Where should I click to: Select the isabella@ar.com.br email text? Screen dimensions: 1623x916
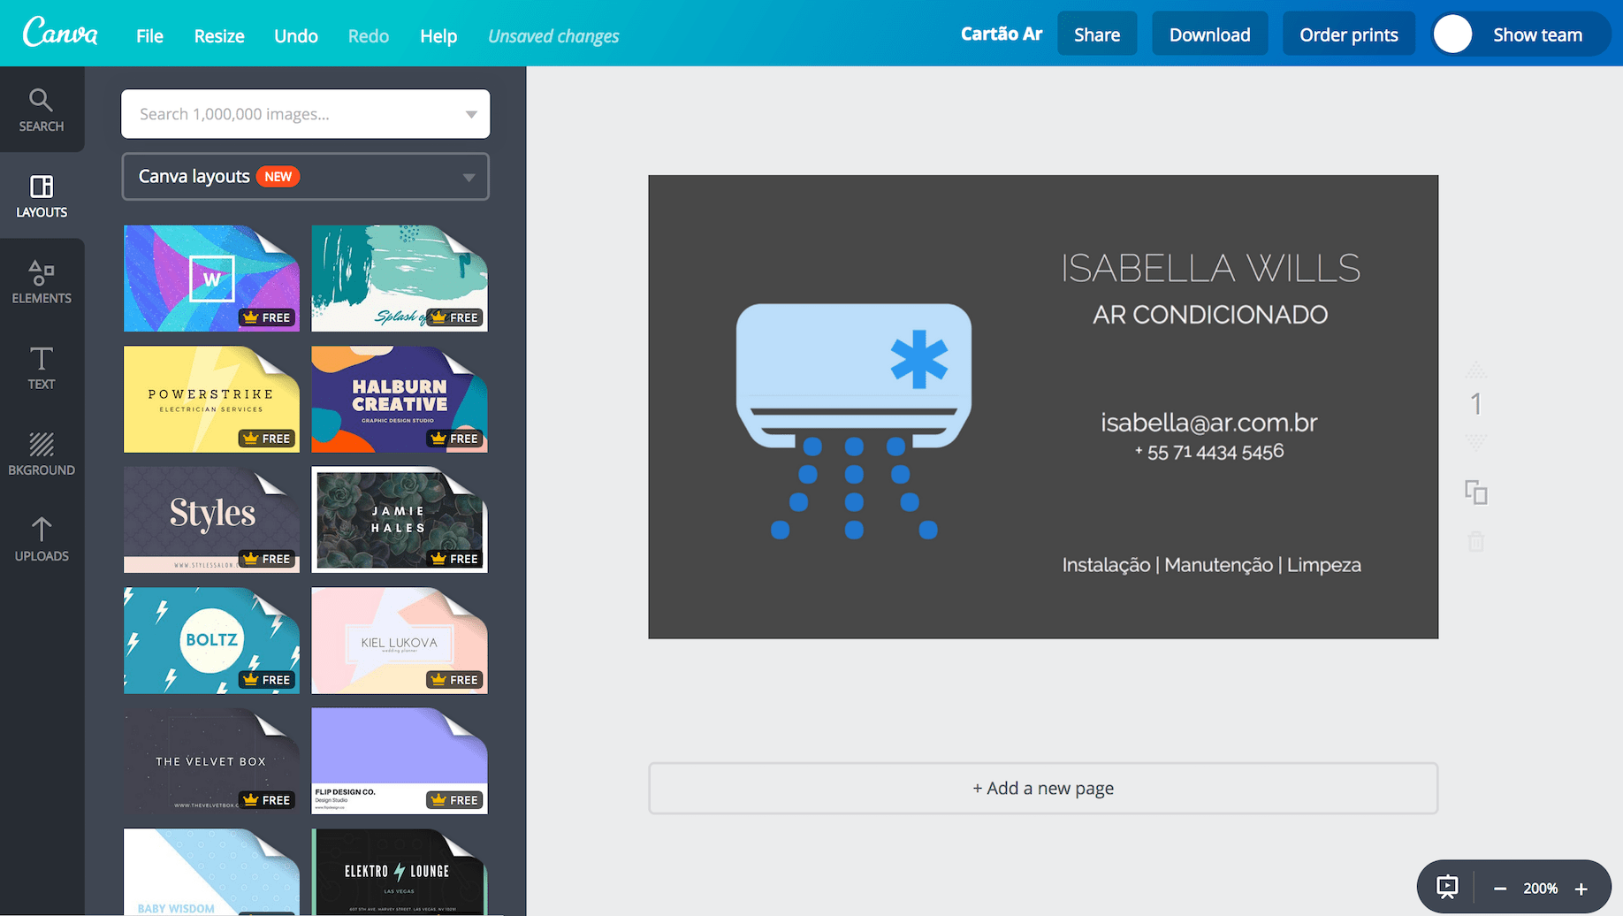coord(1209,423)
